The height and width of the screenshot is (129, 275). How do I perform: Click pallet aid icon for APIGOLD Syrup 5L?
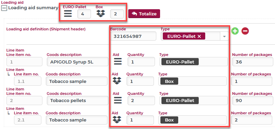[118, 62]
